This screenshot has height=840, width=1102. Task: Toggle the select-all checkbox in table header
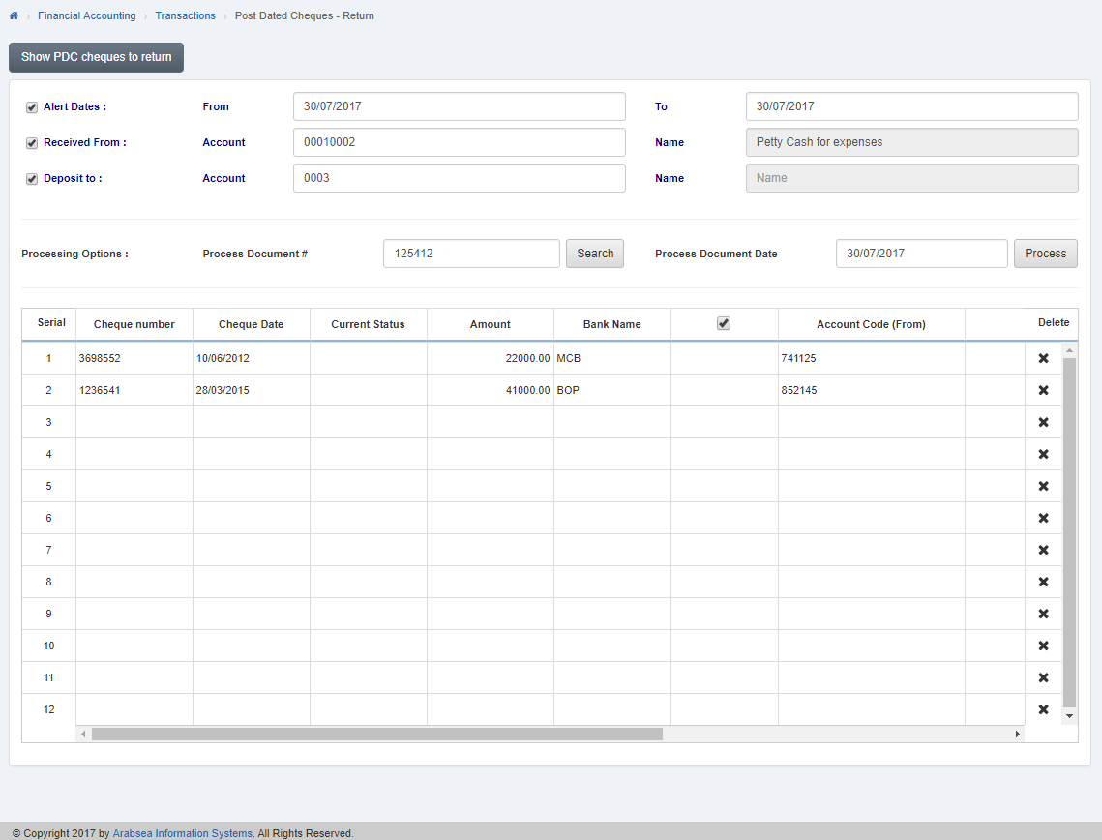724,322
